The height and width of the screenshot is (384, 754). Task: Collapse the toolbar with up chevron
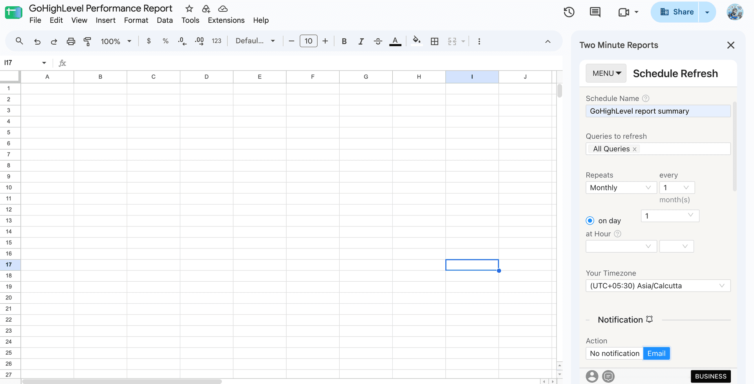coord(548,42)
